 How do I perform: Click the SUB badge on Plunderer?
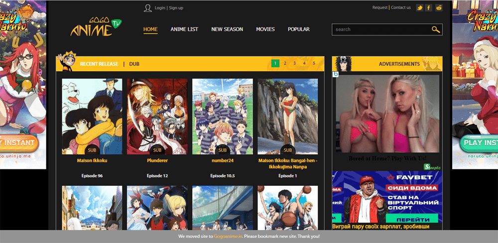pos(157,150)
